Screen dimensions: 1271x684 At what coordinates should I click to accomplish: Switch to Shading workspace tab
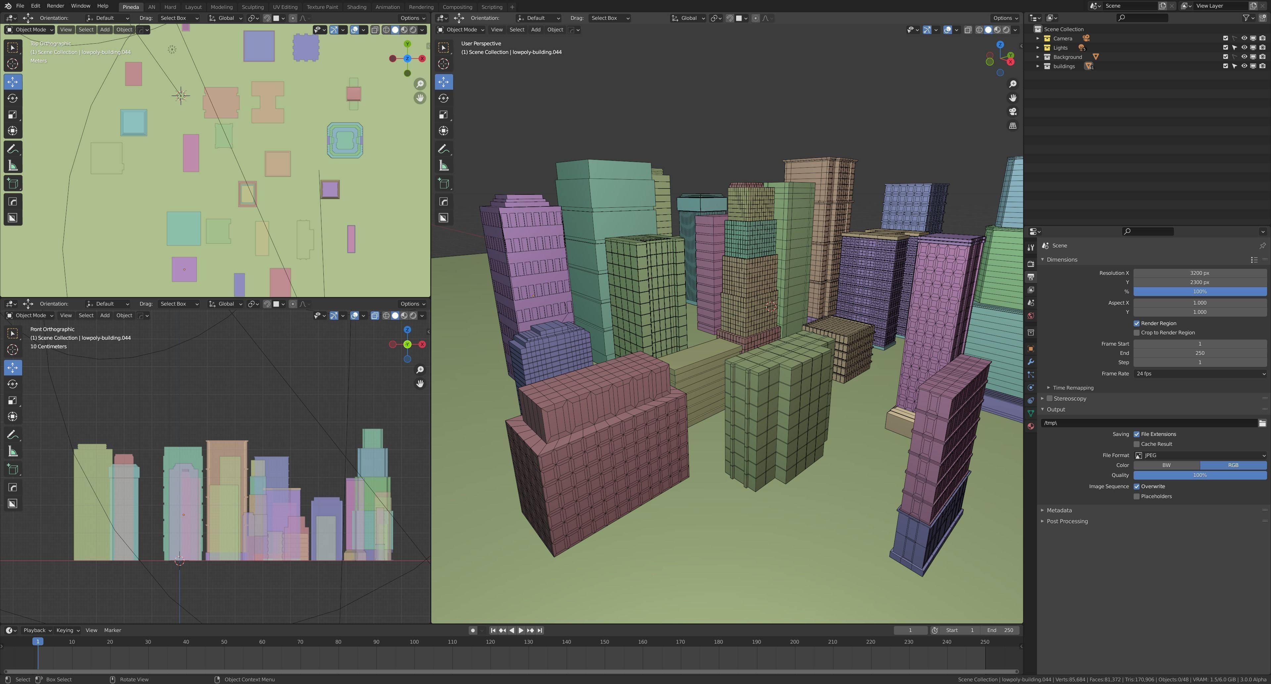(x=356, y=7)
